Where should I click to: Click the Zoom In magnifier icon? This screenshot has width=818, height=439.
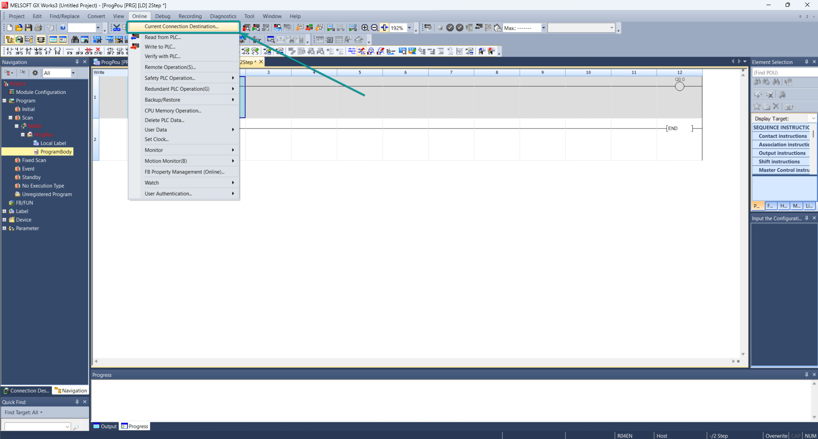point(365,28)
